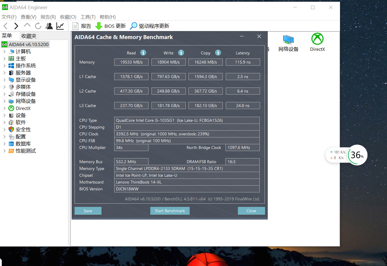Click the network speed floating indicator
387x266 pixels.
[337, 155]
